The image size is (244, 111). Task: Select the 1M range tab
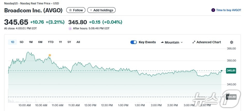[x=31, y=42]
